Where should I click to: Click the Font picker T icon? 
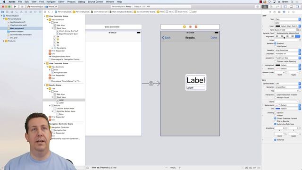(297, 30)
